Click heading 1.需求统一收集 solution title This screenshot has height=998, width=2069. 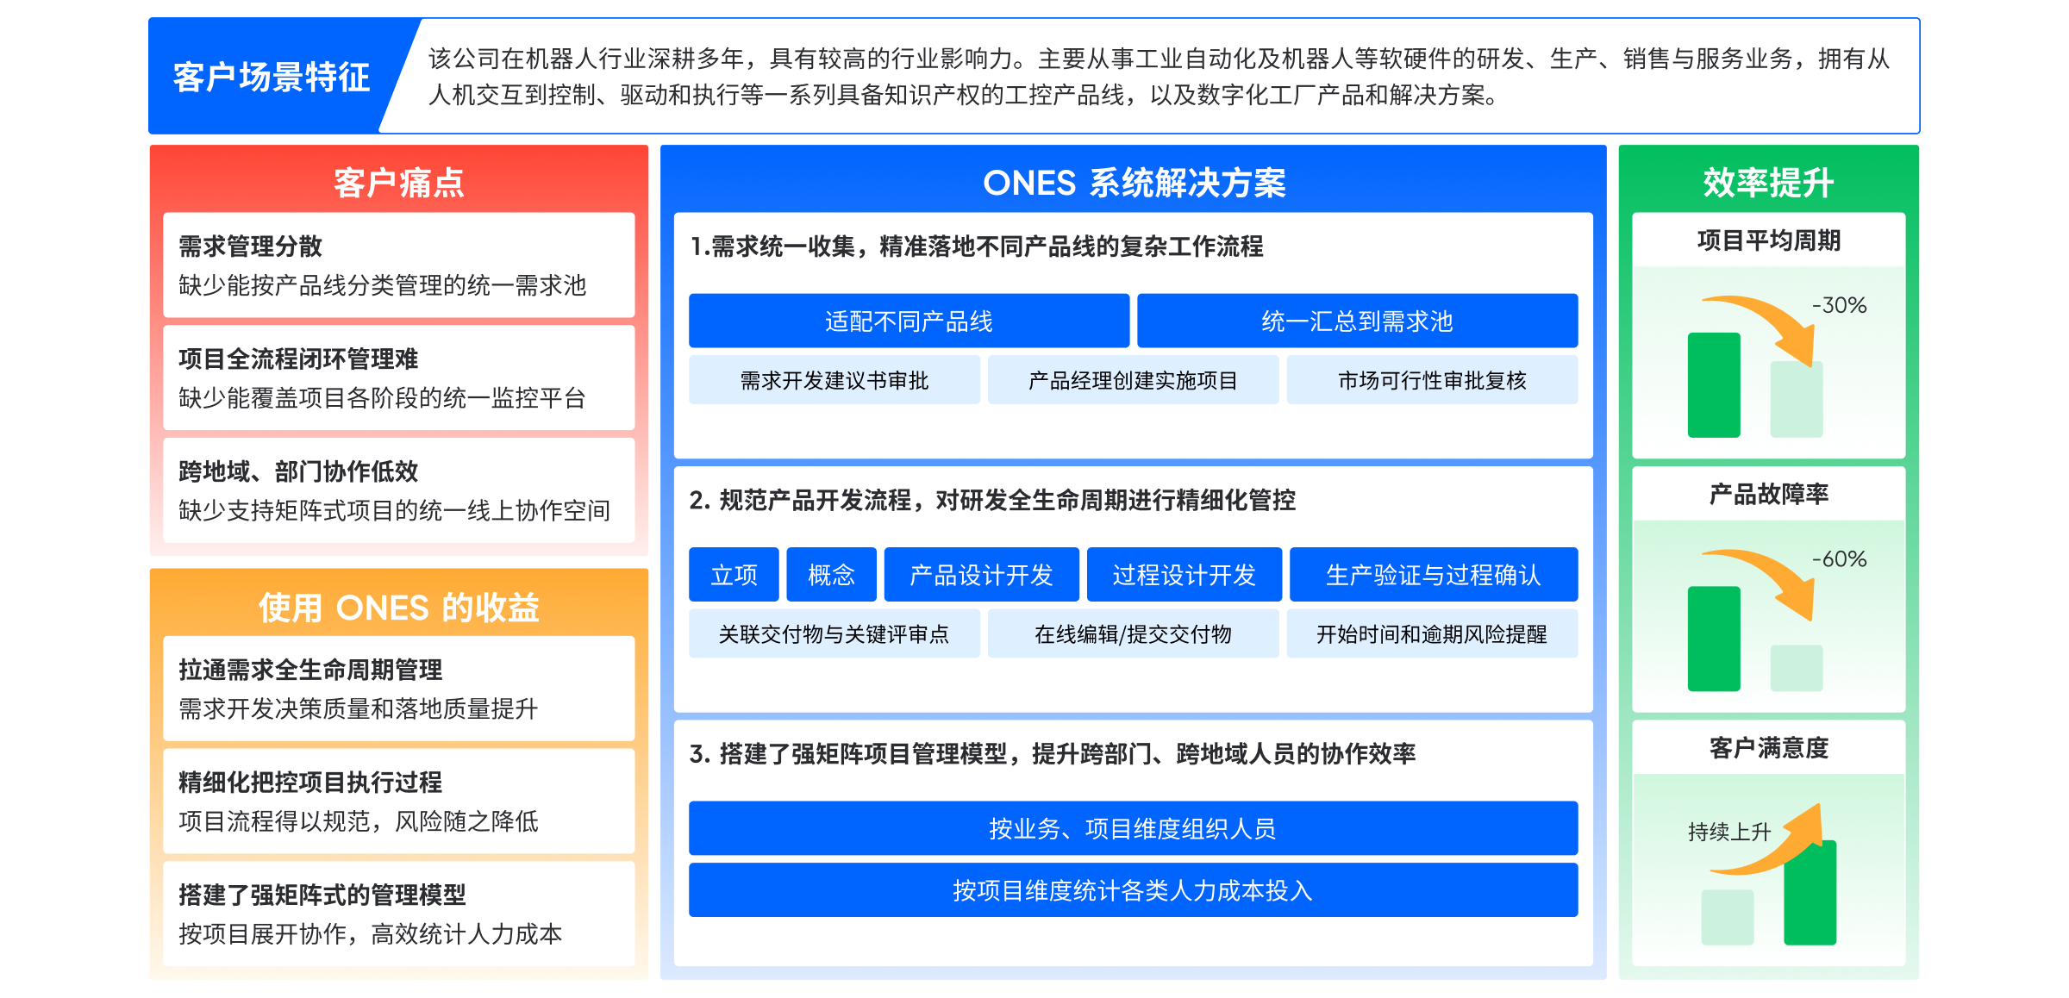(x=977, y=246)
